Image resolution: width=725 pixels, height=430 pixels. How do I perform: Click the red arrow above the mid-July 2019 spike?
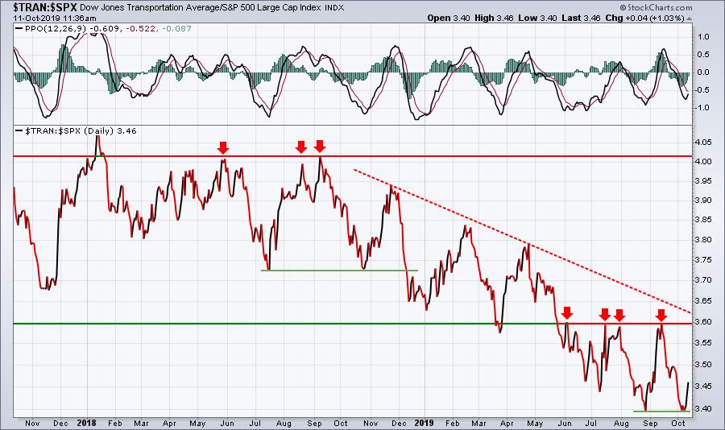click(605, 315)
